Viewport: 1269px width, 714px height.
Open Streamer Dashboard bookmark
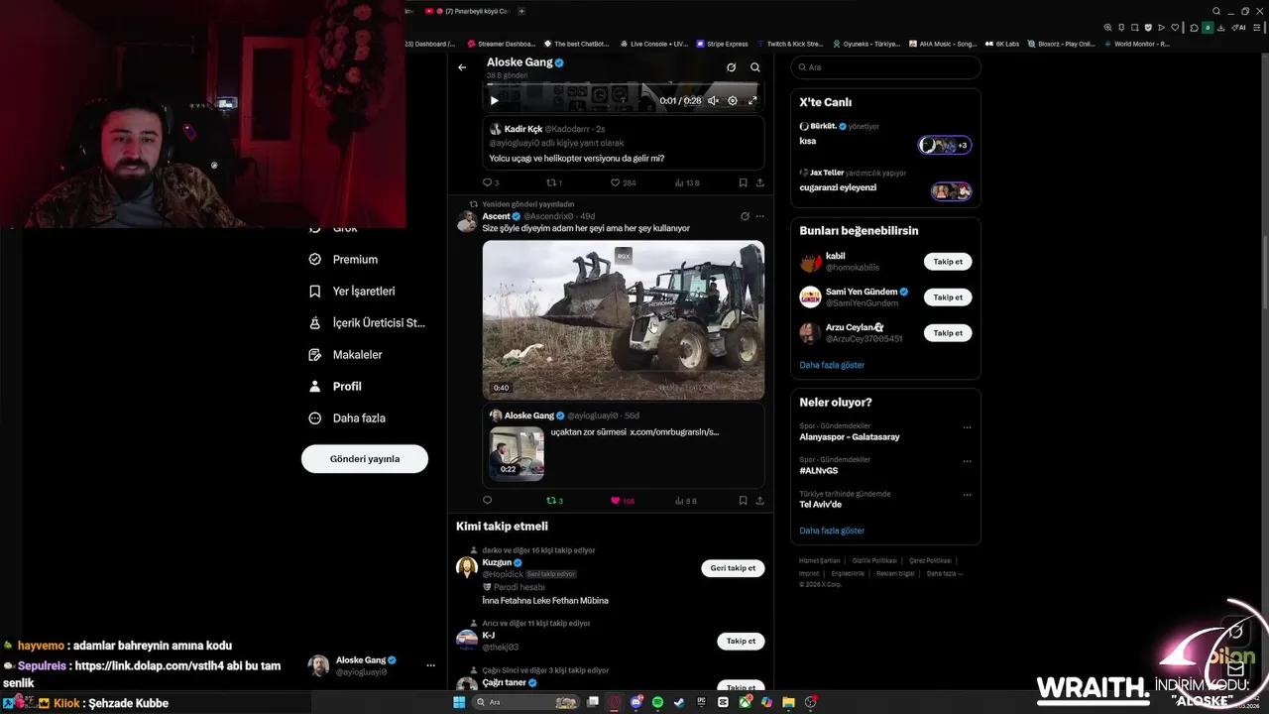(502, 44)
